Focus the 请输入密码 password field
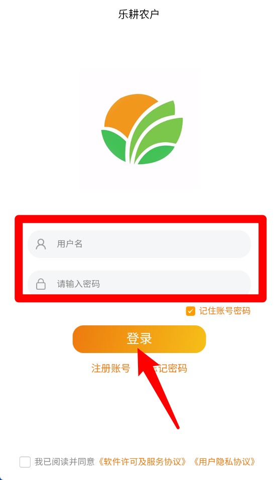The image size is (278, 480). pyautogui.click(x=139, y=283)
